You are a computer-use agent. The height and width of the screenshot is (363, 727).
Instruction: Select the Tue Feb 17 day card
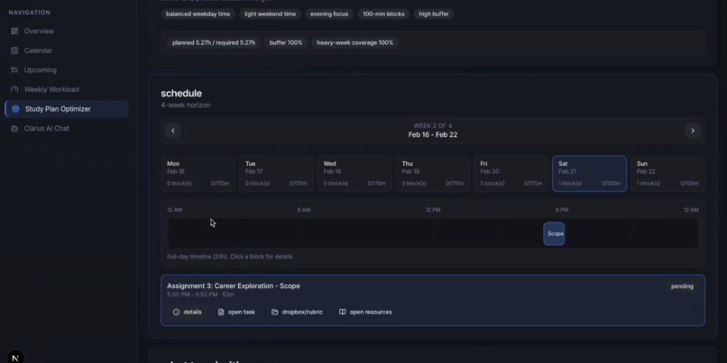tap(276, 174)
